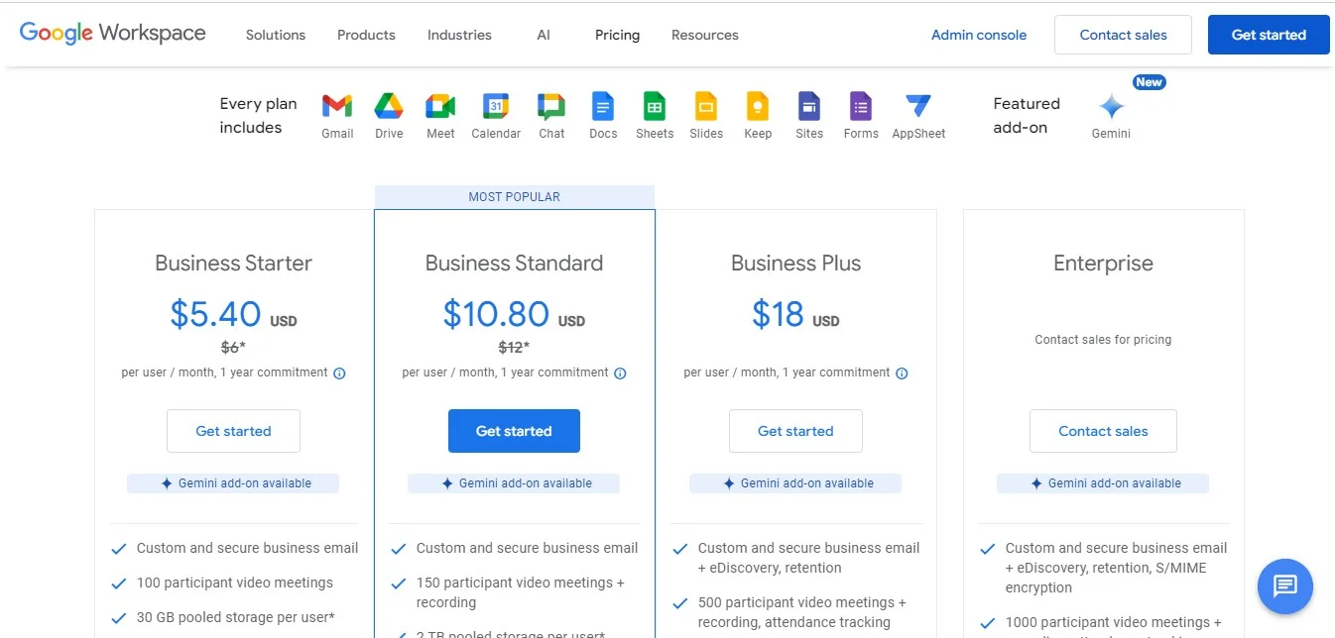This screenshot has height=638, width=1335.
Task: Open the floating chat support button
Action: point(1284,585)
